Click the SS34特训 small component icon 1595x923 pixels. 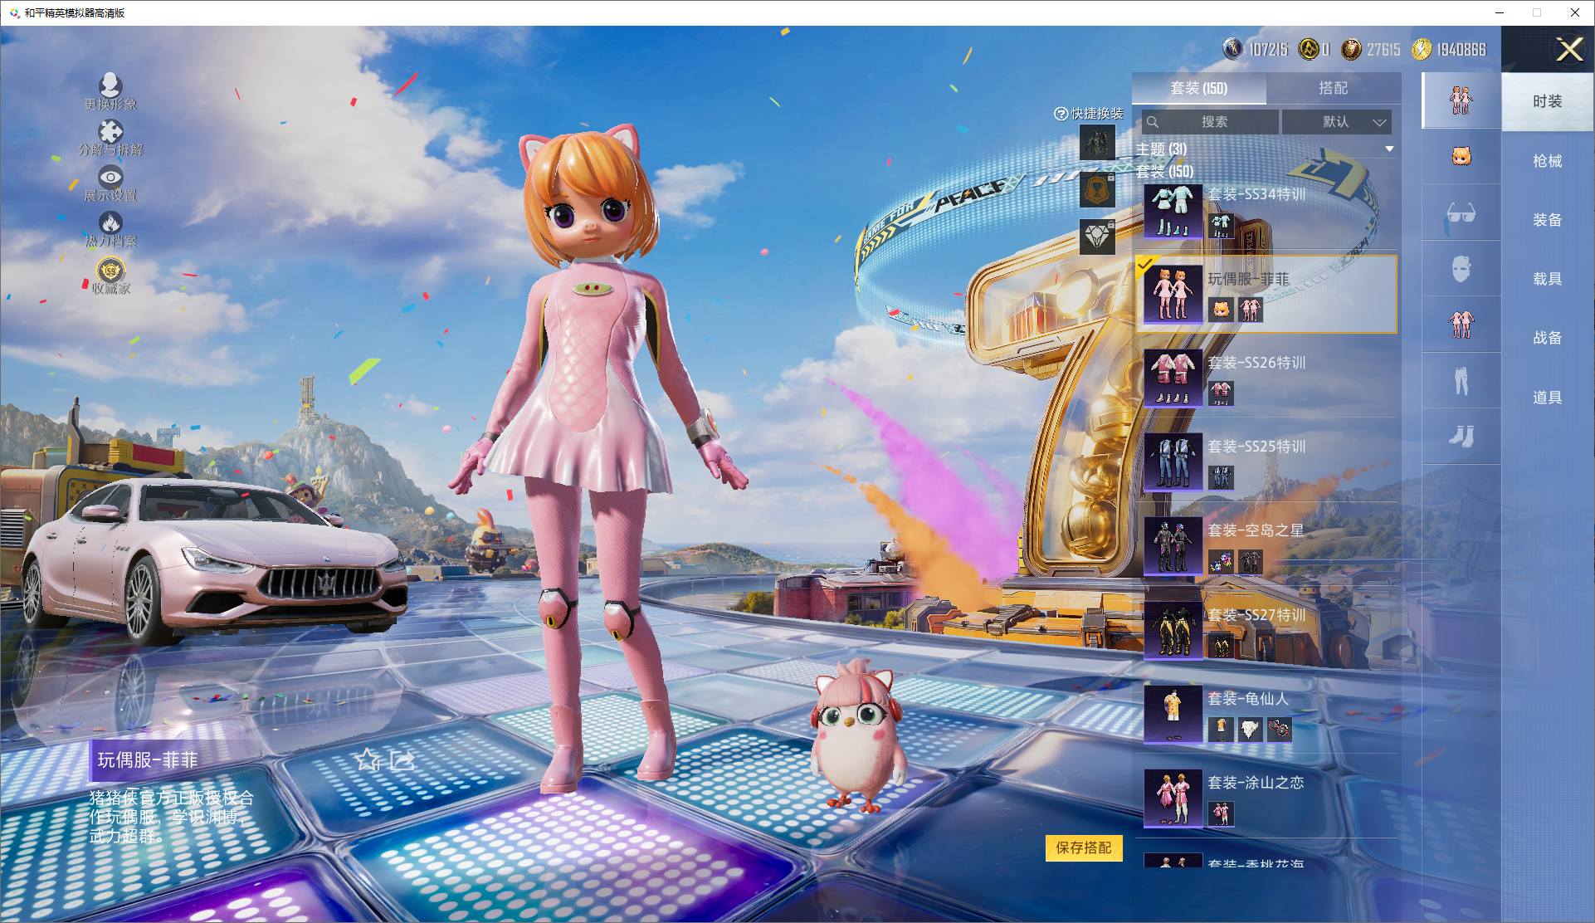[x=1221, y=225]
